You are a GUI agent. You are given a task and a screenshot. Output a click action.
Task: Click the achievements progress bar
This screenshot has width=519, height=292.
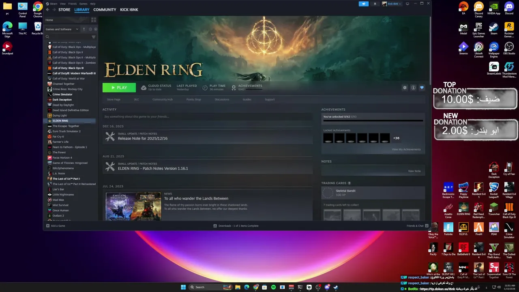point(373,120)
